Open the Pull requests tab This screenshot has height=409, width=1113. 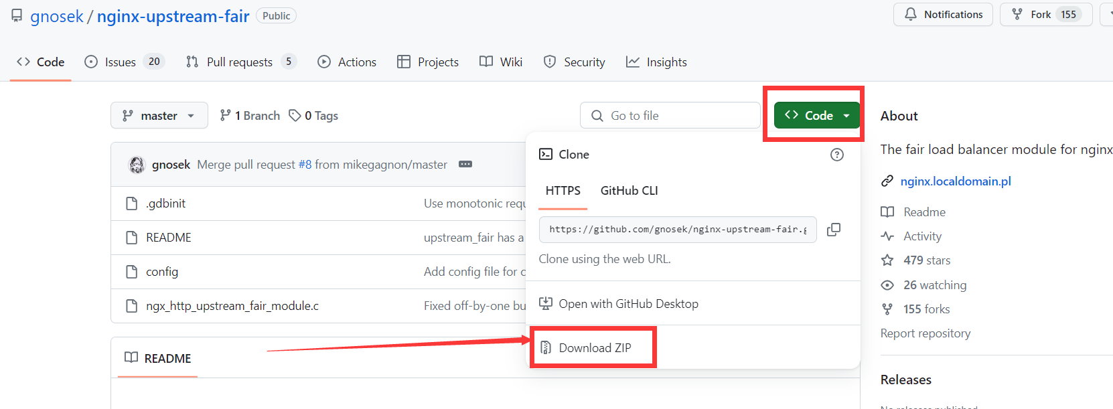tap(240, 62)
